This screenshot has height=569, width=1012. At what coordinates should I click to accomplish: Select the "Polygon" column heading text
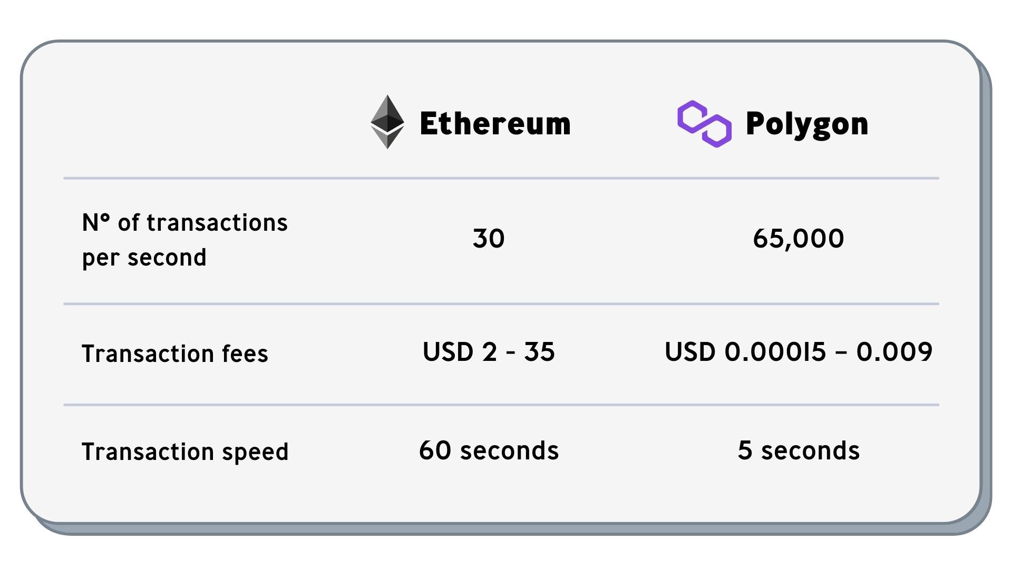coord(806,124)
